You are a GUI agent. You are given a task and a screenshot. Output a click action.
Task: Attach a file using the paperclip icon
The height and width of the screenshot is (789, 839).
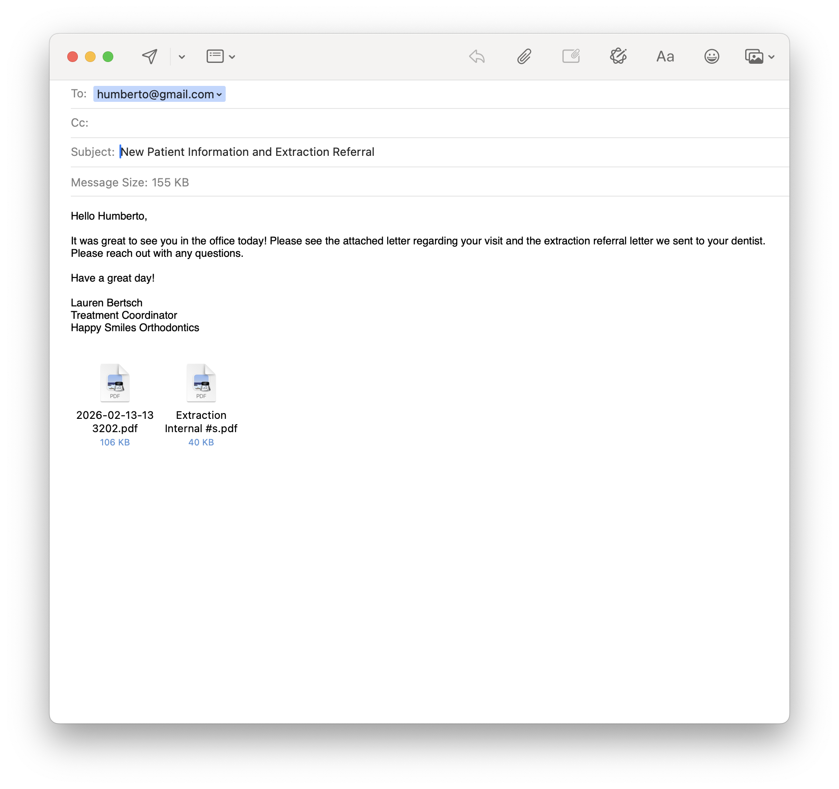[524, 57]
